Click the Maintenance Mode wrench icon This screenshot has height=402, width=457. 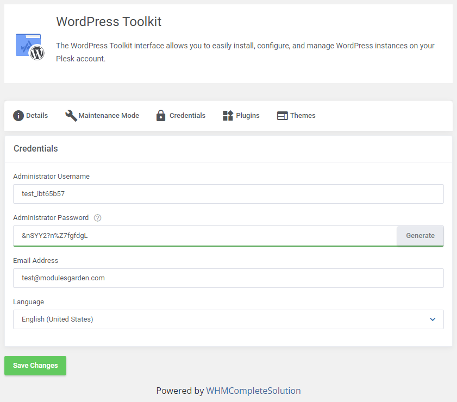point(71,116)
